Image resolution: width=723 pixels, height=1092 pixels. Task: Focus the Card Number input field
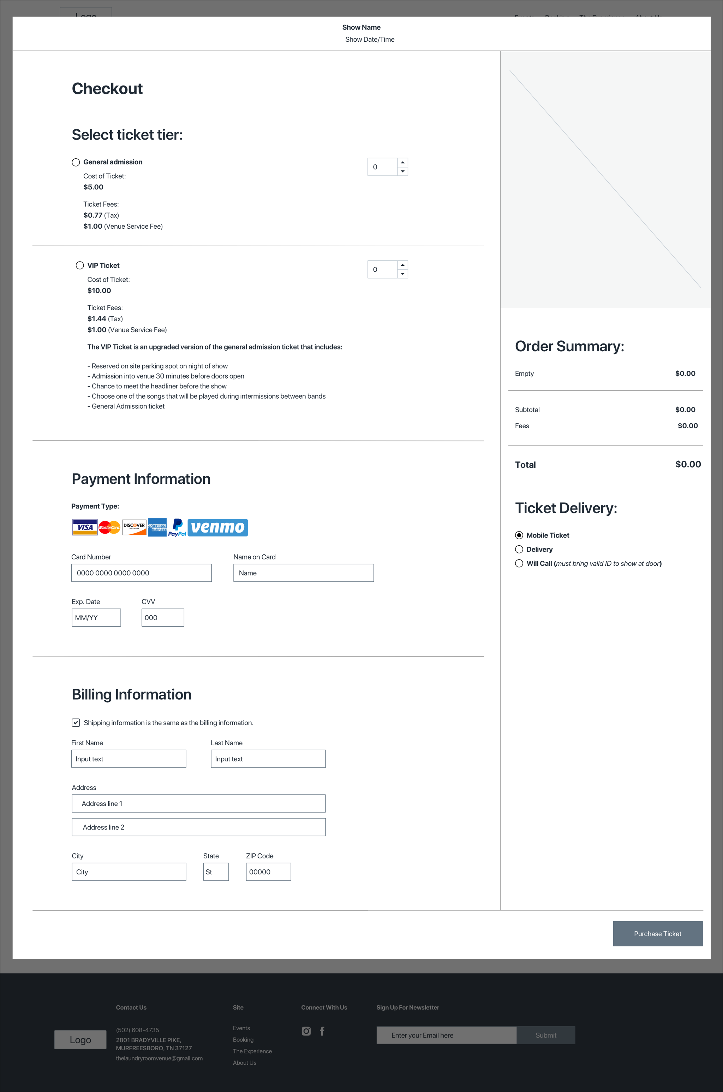tap(142, 573)
